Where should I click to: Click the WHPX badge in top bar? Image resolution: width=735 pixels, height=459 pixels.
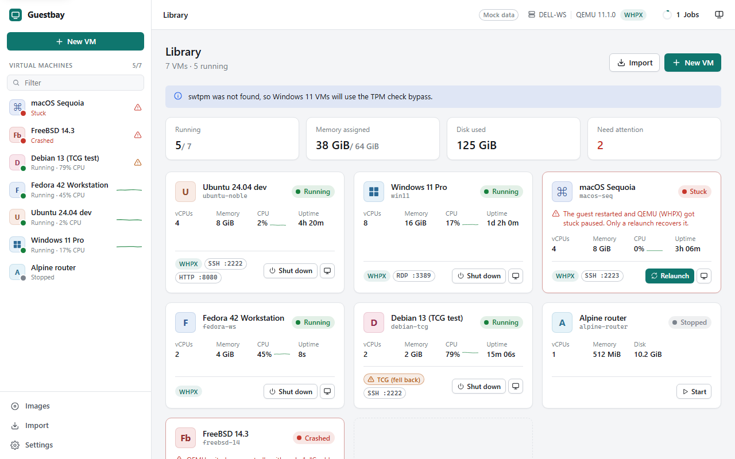[x=633, y=15]
